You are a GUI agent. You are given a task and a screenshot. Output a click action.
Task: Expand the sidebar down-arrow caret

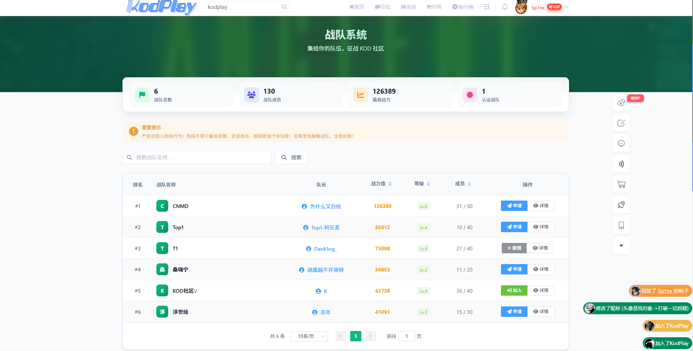tap(621, 246)
